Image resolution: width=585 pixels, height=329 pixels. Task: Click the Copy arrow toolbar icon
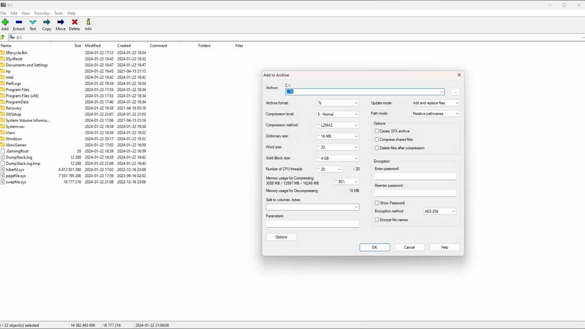(47, 22)
